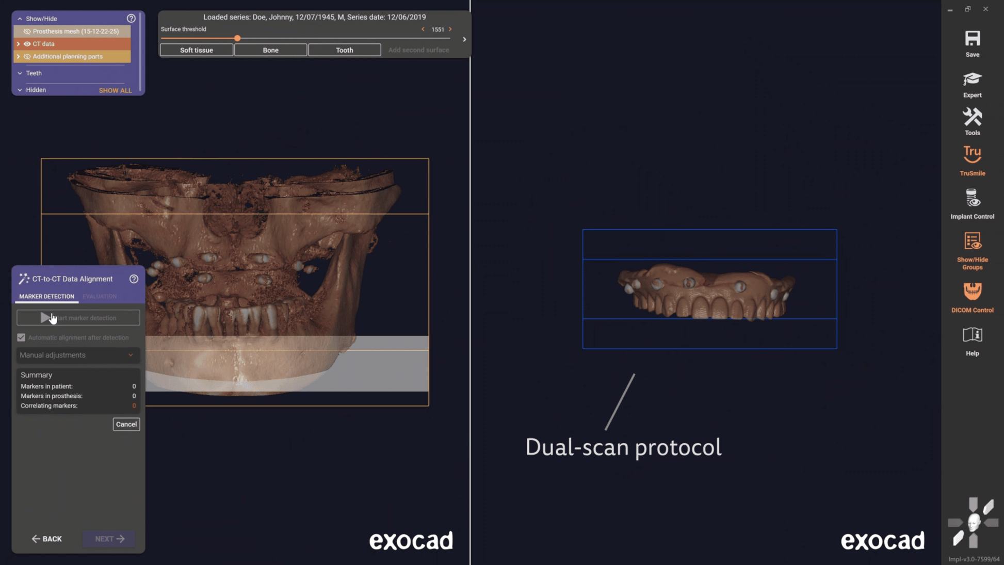Expand the Teeth section
The image size is (1004, 565).
[x=20, y=73]
